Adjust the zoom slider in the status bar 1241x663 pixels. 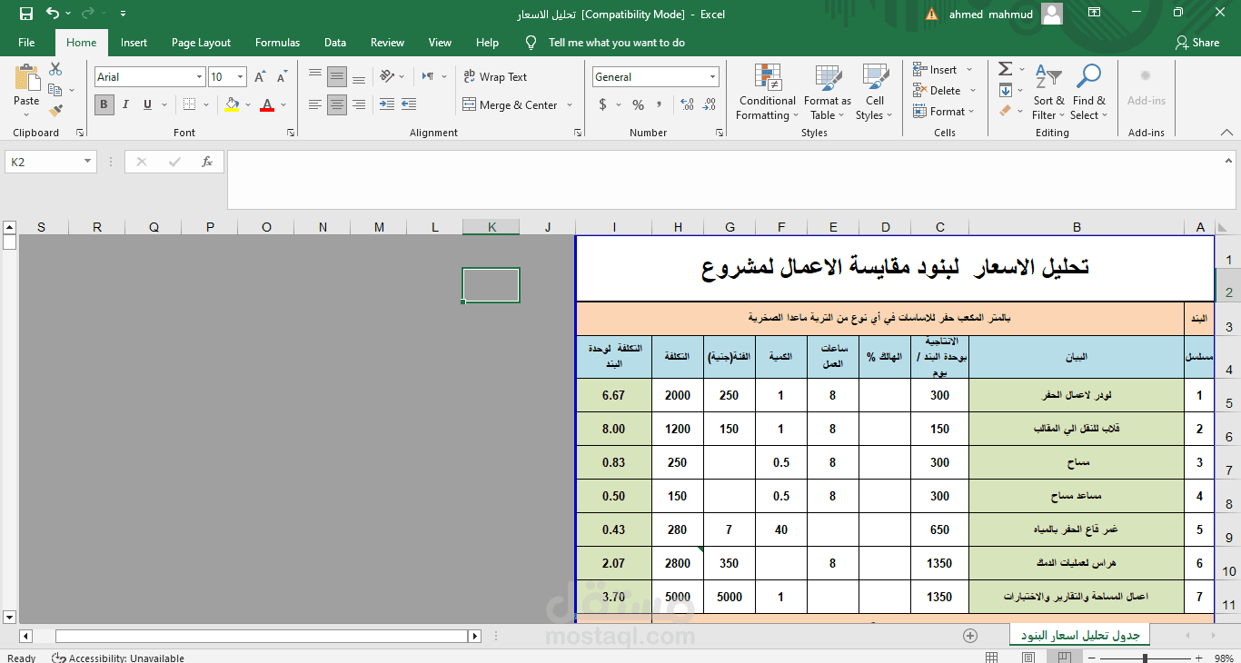[x=1145, y=658]
